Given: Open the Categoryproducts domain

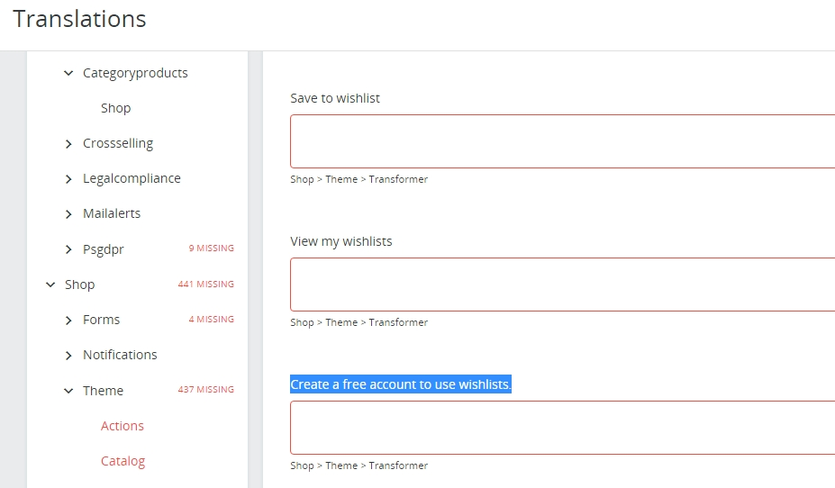Looking at the screenshot, I should pyautogui.click(x=135, y=73).
